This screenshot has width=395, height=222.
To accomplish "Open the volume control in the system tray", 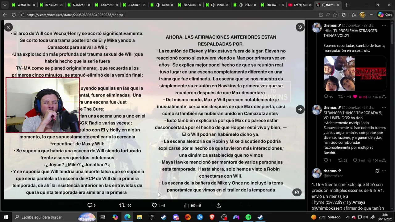I will (366, 217).
